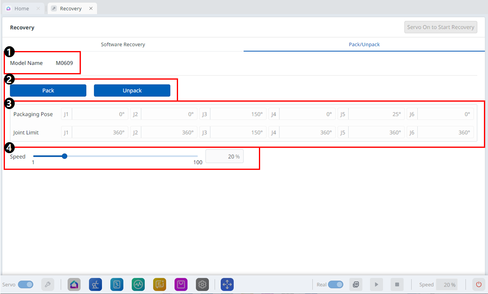The width and height of the screenshot is (488, 294).
Task: Open the teal task script icon
Action: [117, 284]
